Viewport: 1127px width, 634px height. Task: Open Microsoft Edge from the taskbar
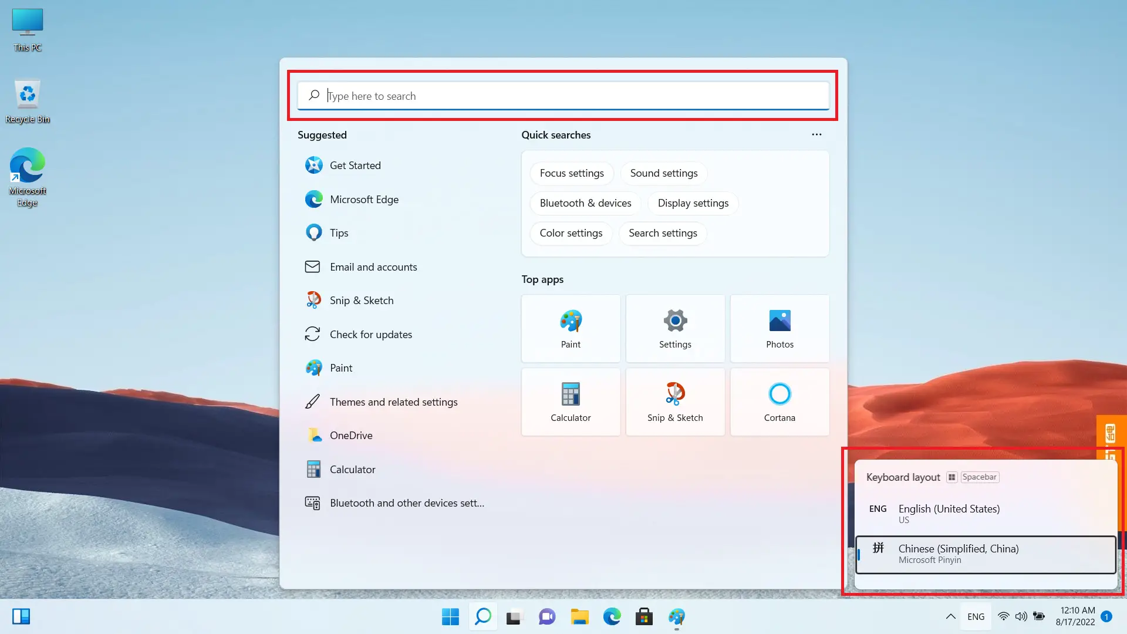click(x=612, y=617)
